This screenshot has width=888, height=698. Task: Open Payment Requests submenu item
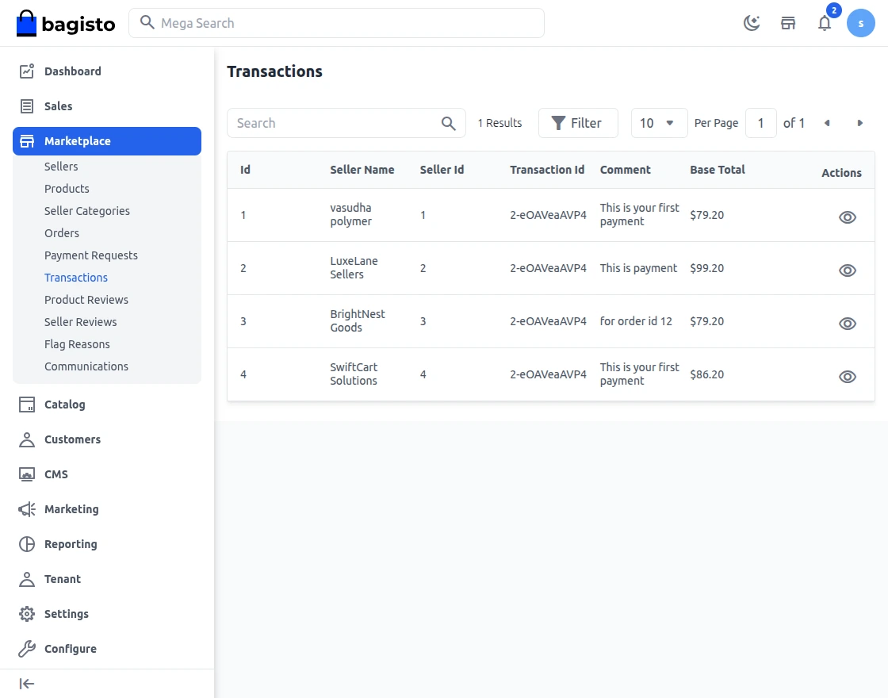(91, 255)
